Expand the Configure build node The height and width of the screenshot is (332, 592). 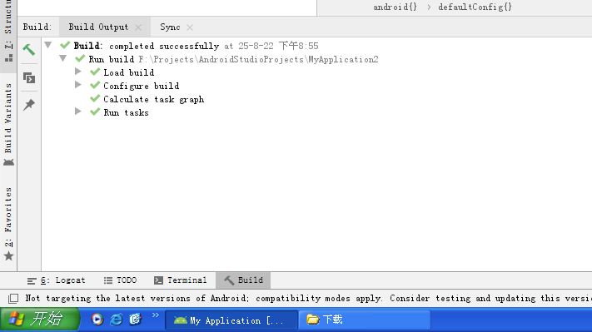coord(78,85)
